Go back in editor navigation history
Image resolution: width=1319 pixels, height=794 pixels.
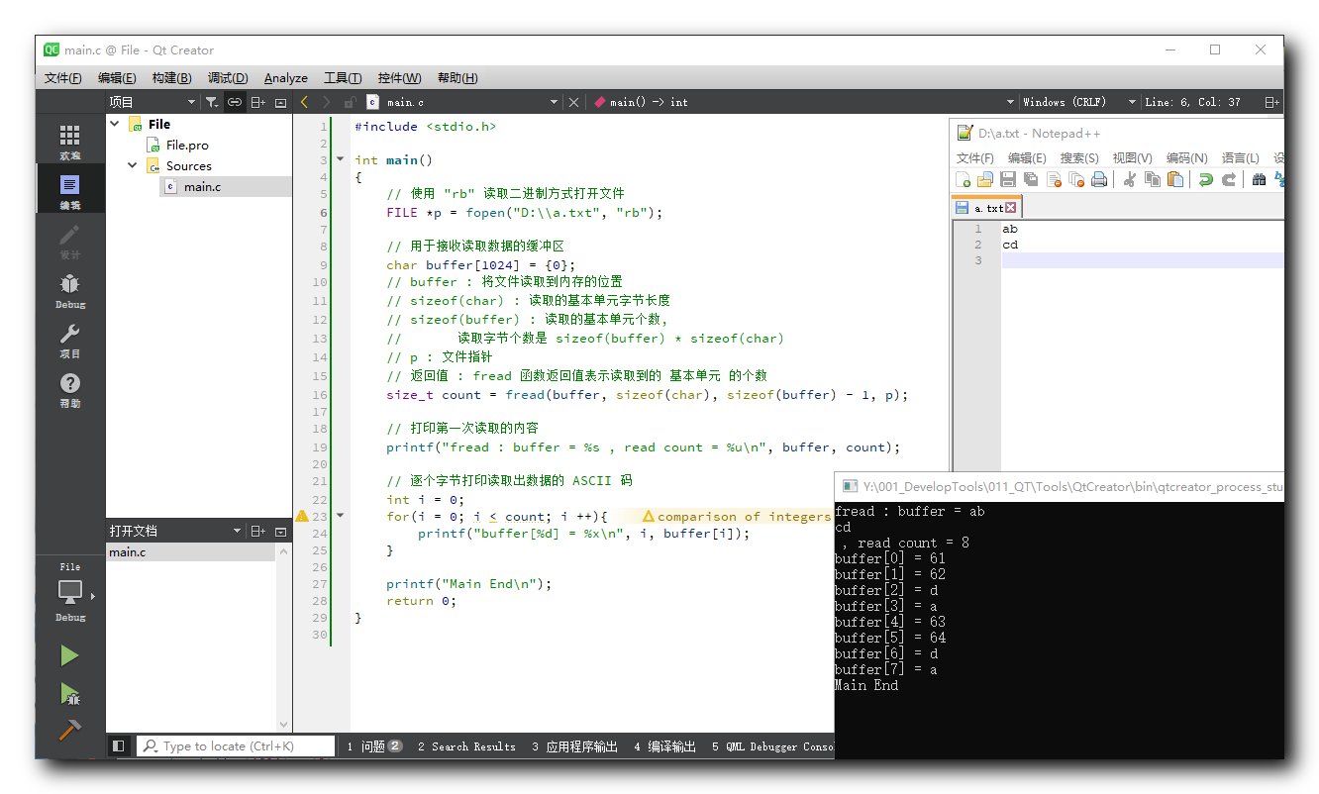304,102
